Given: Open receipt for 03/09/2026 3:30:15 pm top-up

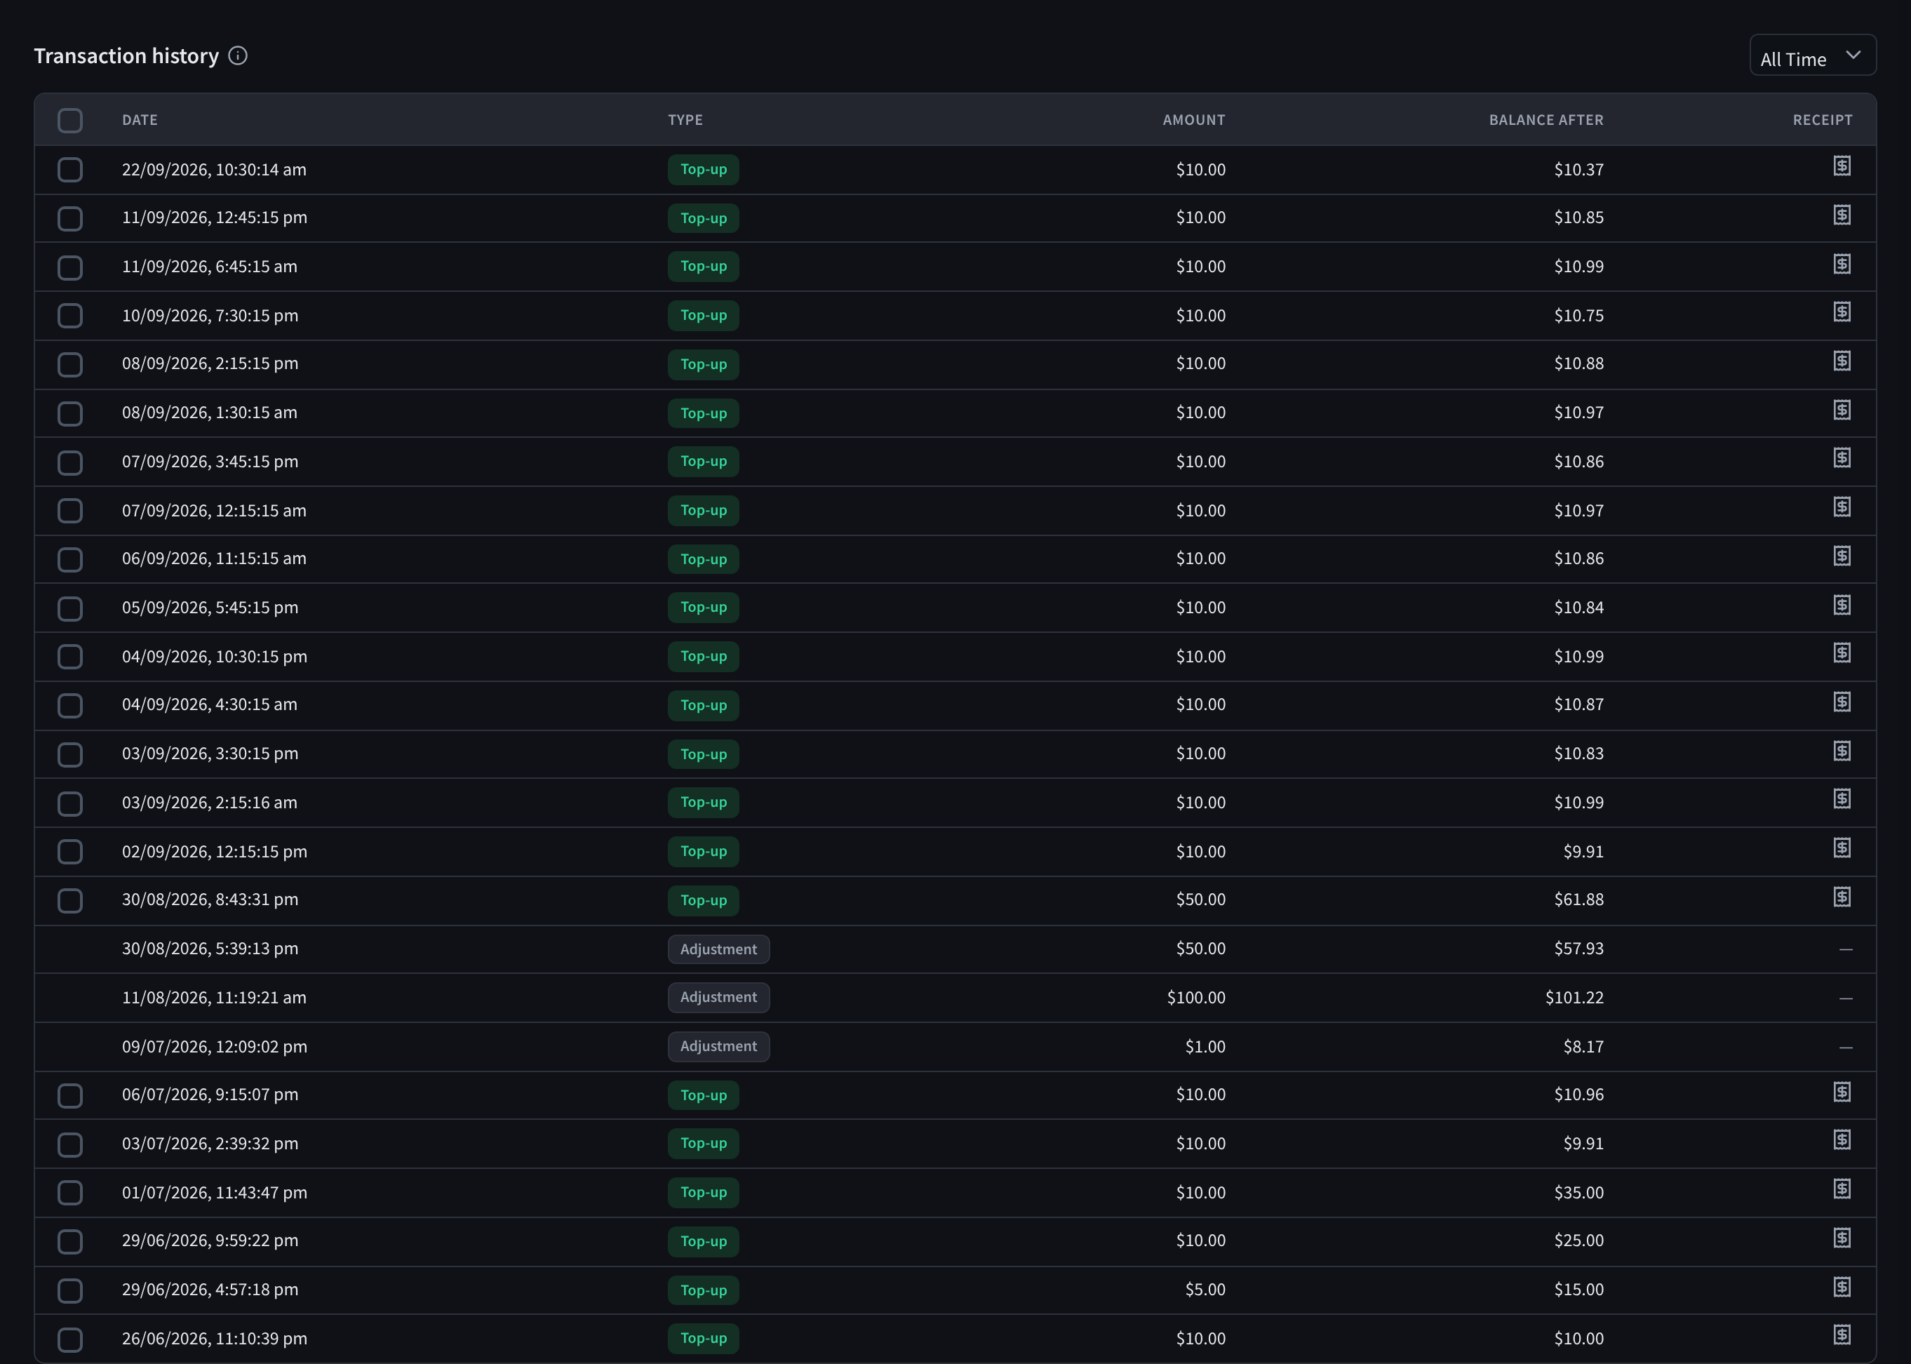Looking at the screenshot, I should point(1842,751).
